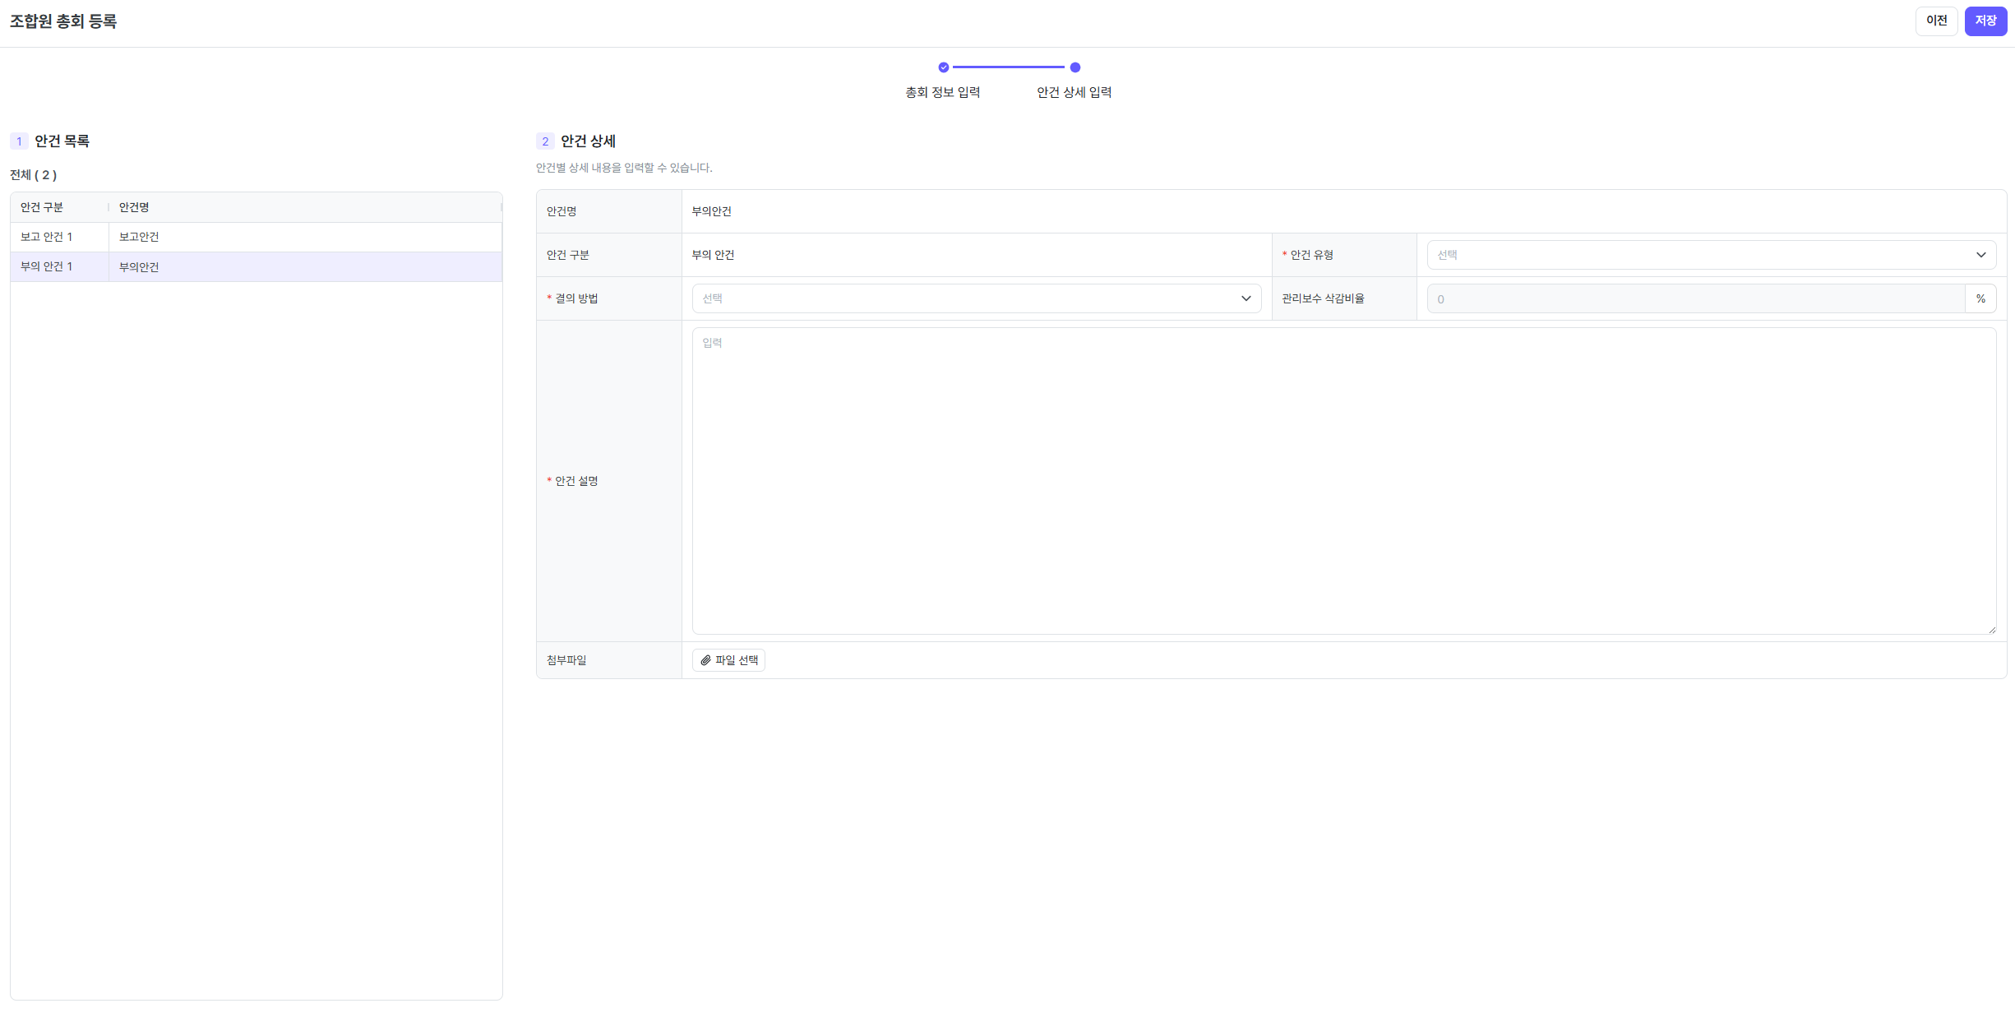This screenshot has width=2015, height=1031.
Task: Click the paperclip icon on file select
Action: click(705, 660)
